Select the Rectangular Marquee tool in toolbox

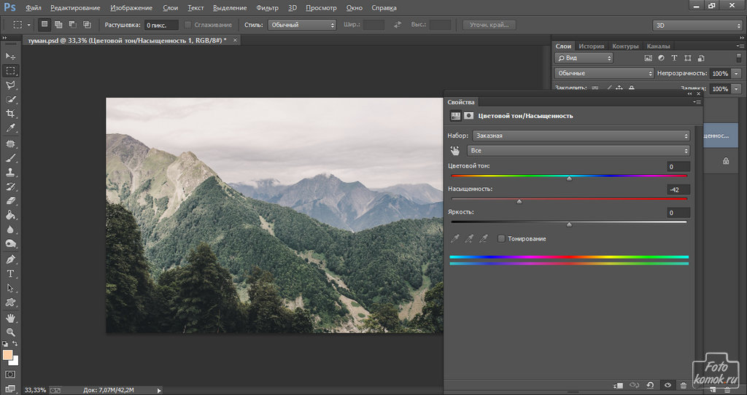[10, 71]
